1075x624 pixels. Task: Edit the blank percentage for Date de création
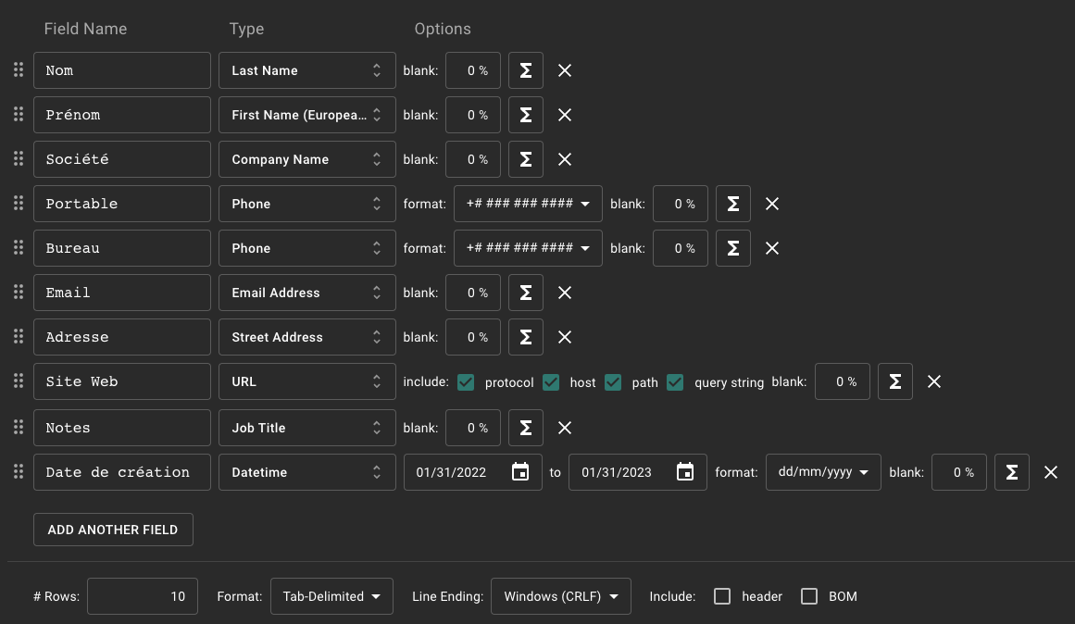point(958,472)
